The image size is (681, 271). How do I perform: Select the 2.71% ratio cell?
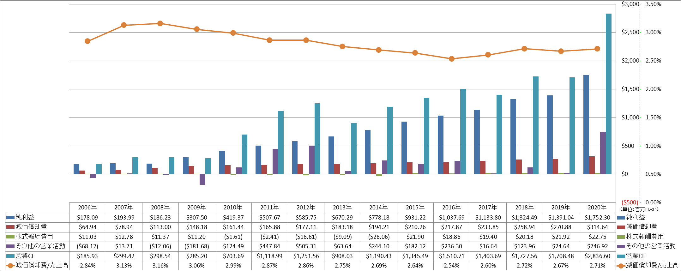597,266
